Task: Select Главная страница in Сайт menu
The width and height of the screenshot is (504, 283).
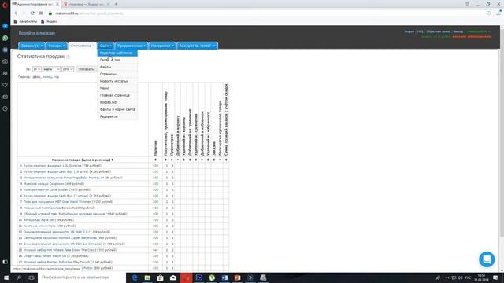Action: pos(117,95)
